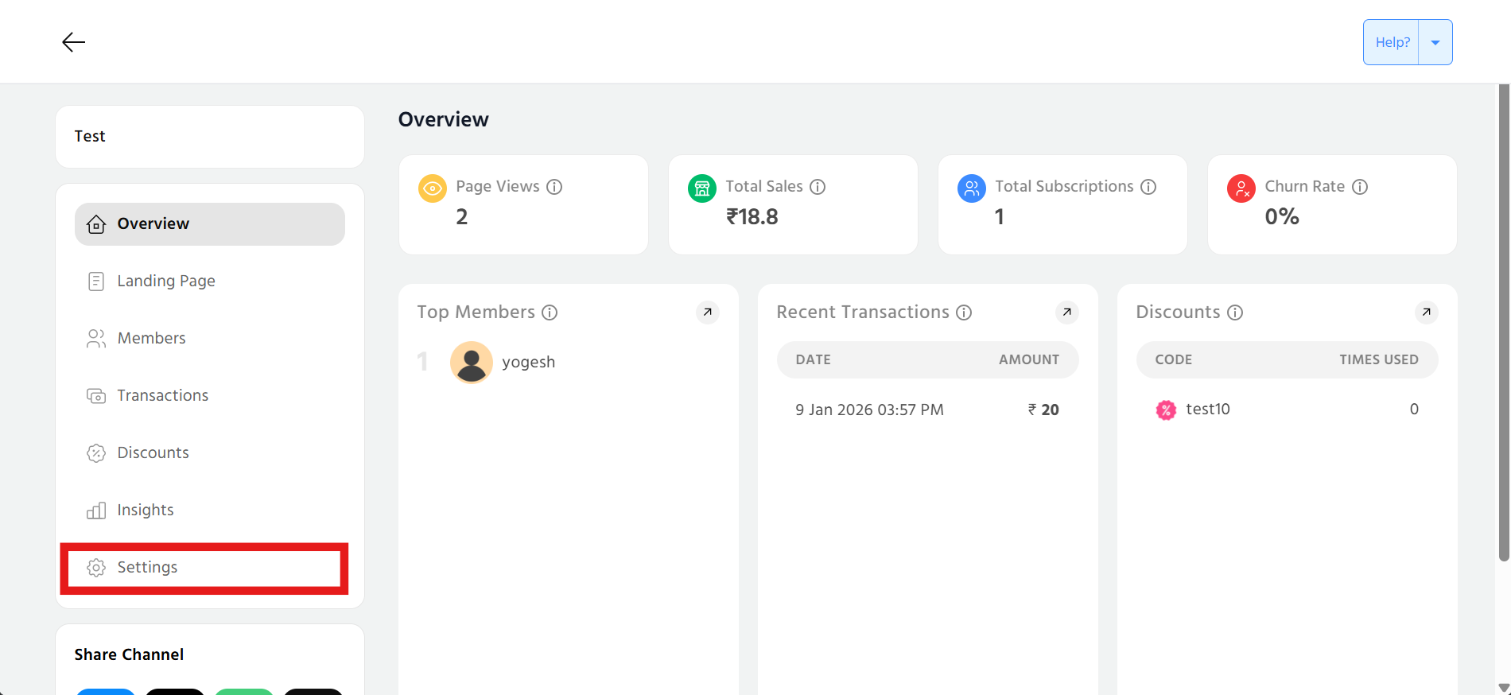Click Top Members info icon

550,313
